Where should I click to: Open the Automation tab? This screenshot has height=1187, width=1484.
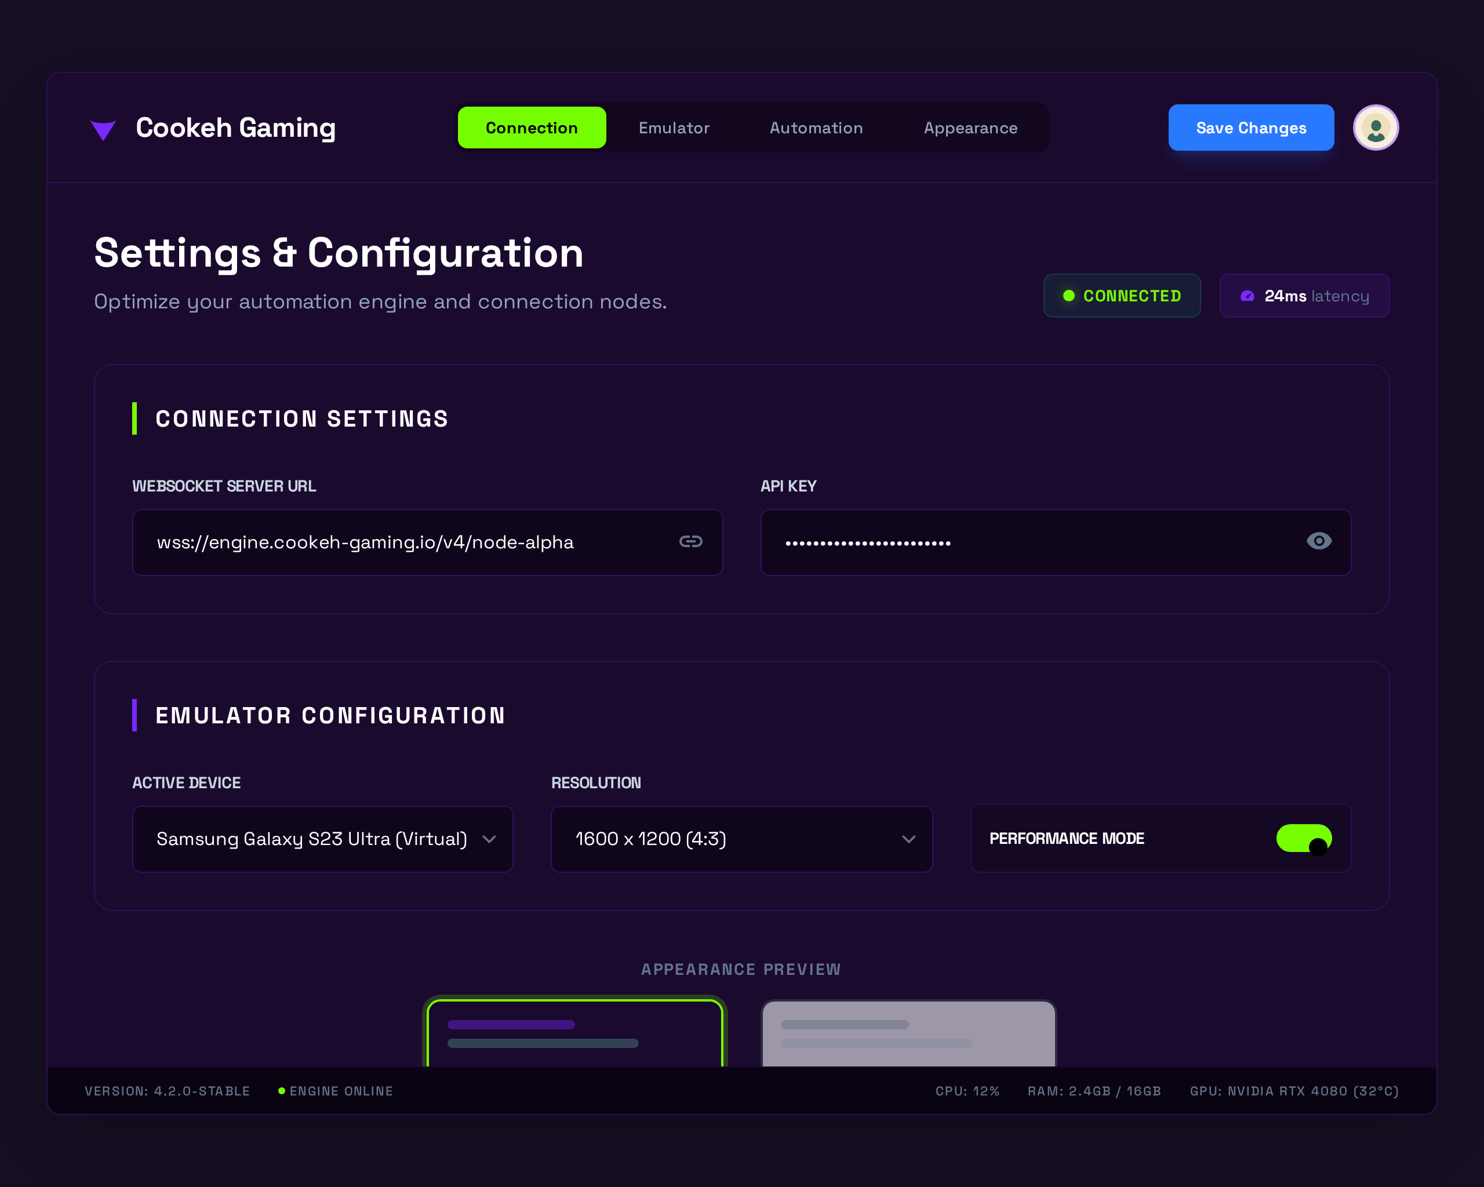[816, 128]
